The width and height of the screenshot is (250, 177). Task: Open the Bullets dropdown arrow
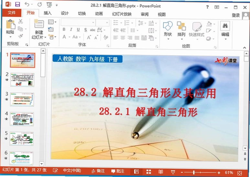click(x=121, y=23)
